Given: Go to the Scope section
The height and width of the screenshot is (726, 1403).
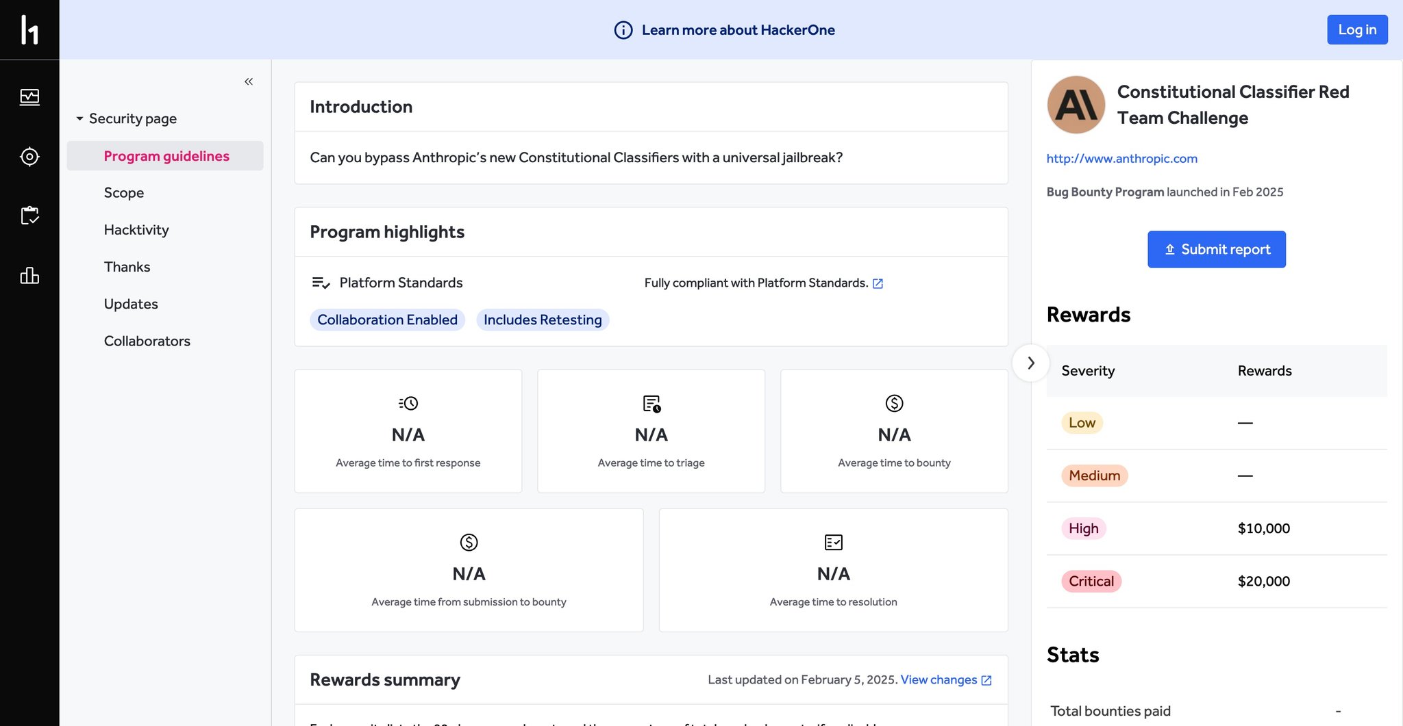Looking at the screenshot, I should 124,193.
